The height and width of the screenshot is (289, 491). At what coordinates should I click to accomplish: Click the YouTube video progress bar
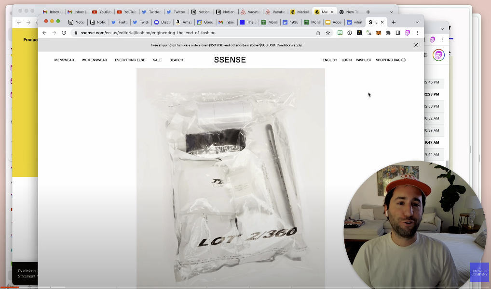245,287
